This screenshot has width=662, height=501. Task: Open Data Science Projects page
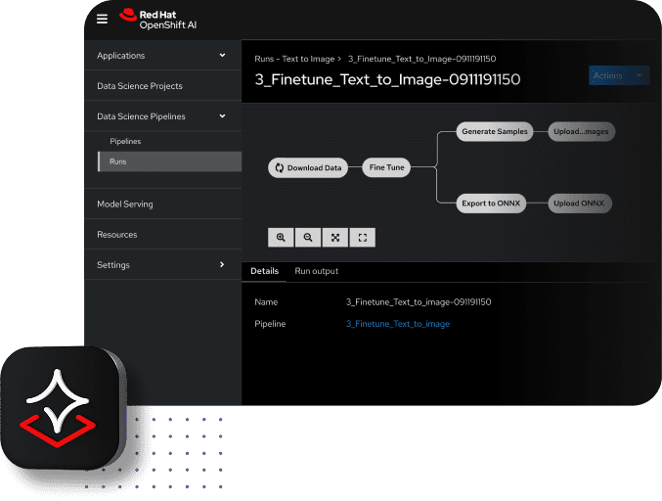tap(162, 86)
